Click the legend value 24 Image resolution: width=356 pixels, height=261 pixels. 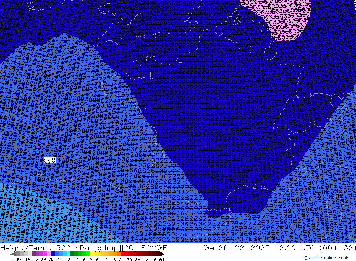click(121, 260)
